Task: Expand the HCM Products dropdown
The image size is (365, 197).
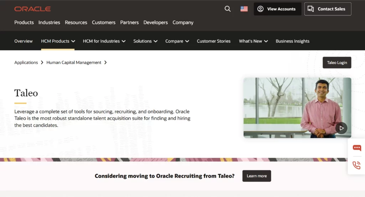Action: click(58, 41)
